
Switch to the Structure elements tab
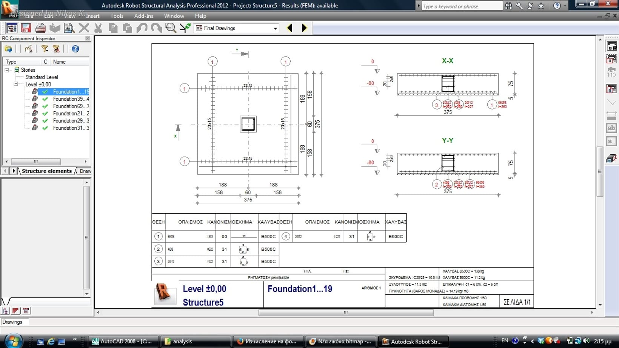click(x=46, y=171)
